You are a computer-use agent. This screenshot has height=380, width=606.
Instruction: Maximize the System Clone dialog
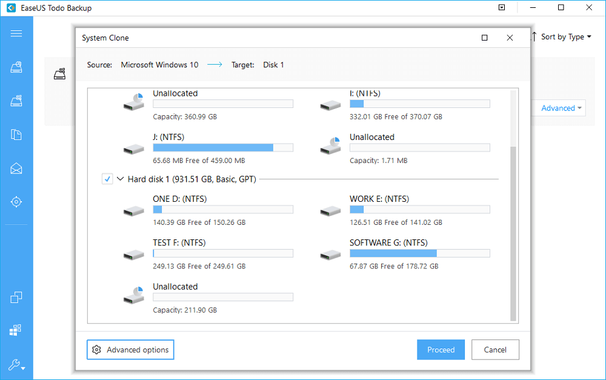(x=484, y=38)
